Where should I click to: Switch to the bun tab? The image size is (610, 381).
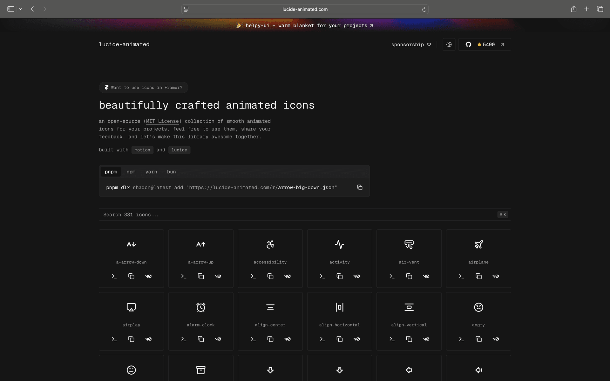pyautogui.click(x=171, y=172)
